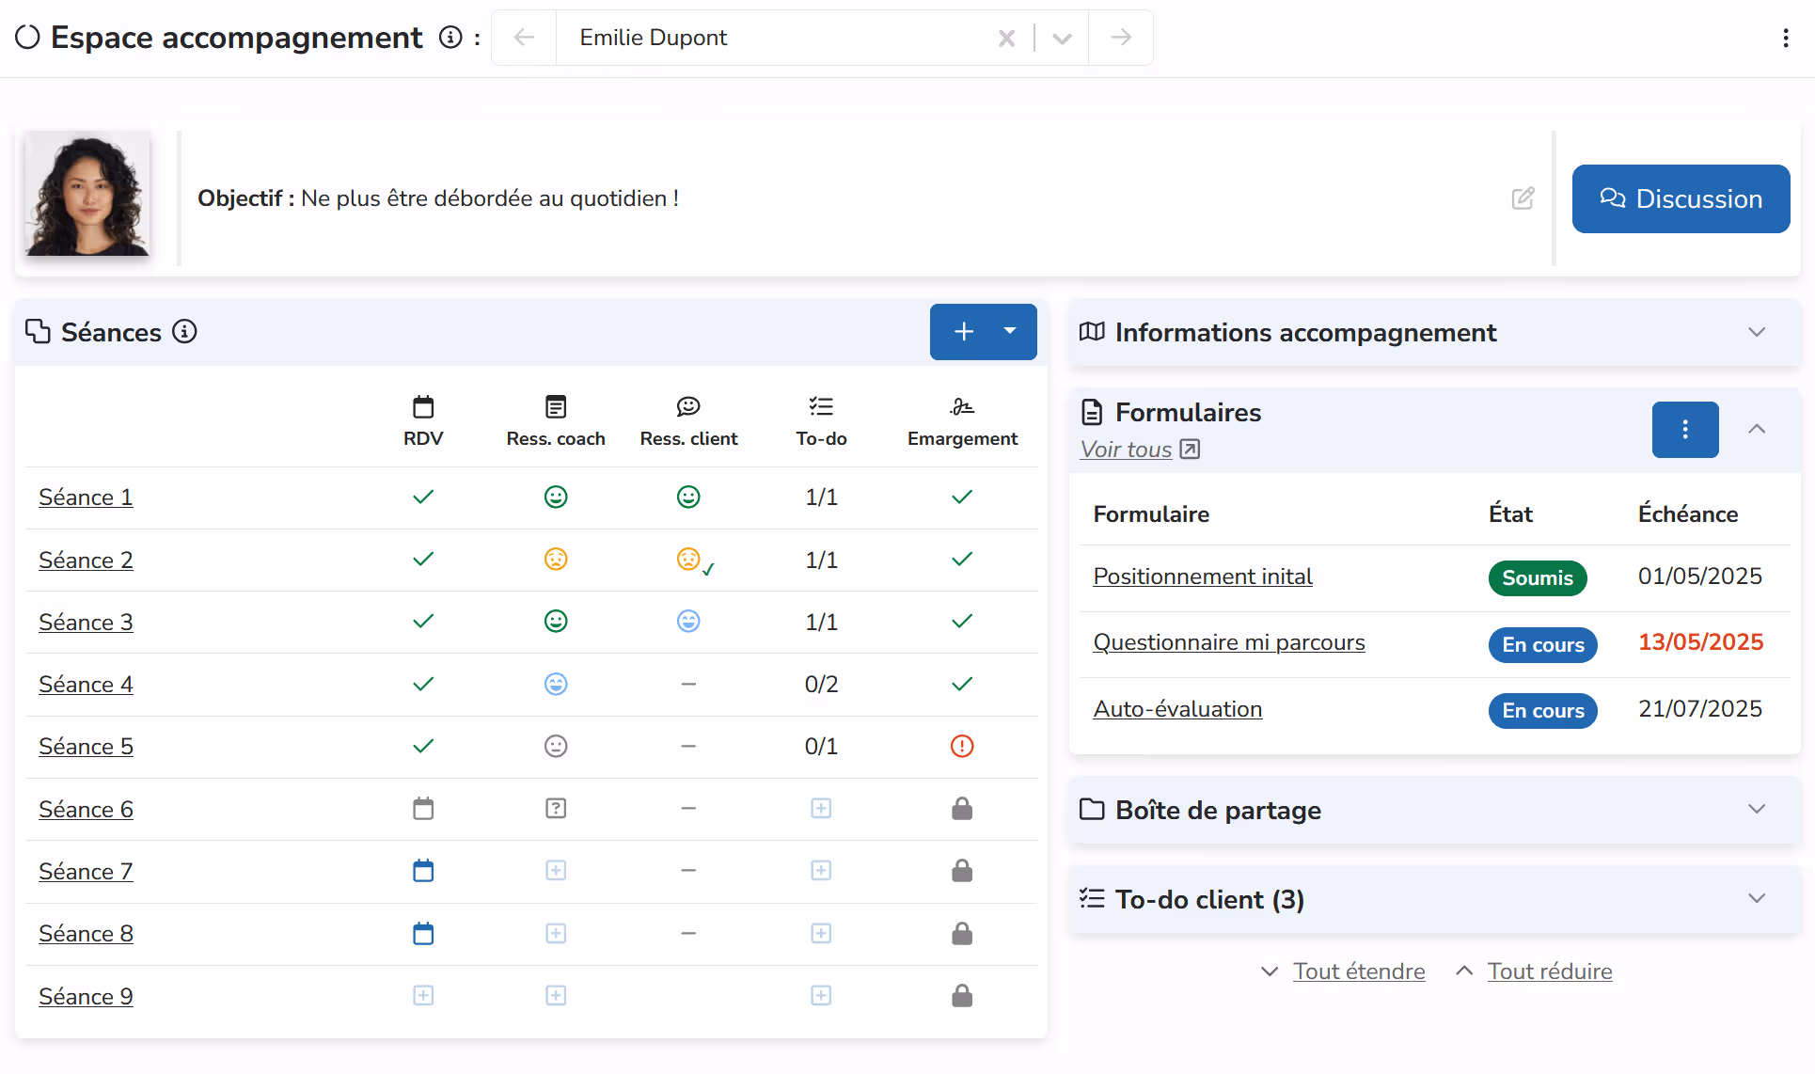
Task: Click Tout étendre to expand all
Action: [1358, 971]
